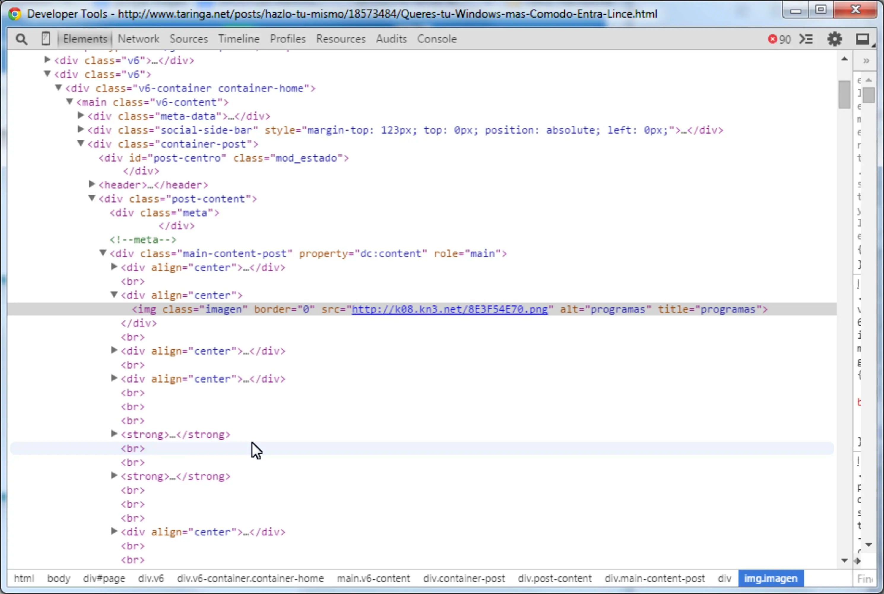Click the mod_estado class value
Image resolution: width=884 pixels, height=594 pixels.
pos(306,158)
